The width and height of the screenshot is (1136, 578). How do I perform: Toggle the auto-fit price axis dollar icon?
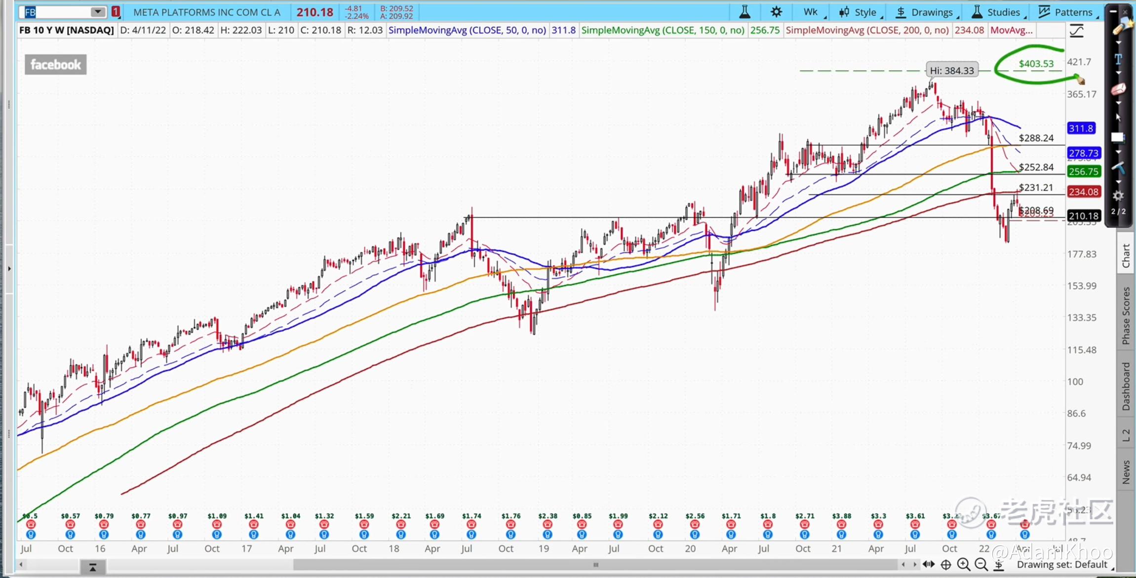pos(998,565)
